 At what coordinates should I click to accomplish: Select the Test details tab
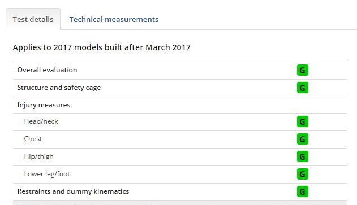click(33, 19)
